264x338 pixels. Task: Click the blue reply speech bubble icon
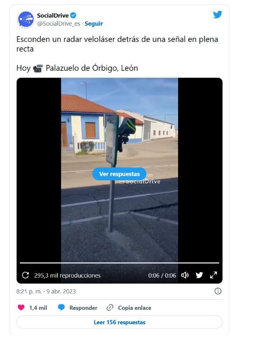coord(61,307)
